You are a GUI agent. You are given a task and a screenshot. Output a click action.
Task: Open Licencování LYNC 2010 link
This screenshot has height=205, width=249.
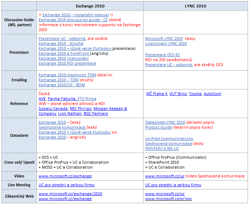tap(166, 43)
